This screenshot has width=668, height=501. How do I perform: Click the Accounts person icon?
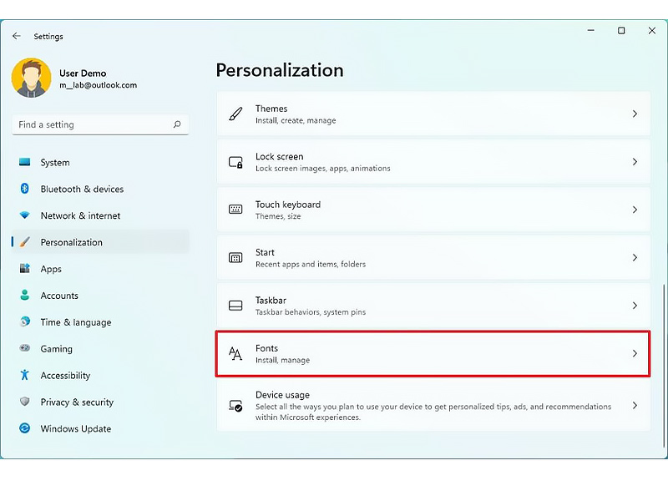(25, 296)
